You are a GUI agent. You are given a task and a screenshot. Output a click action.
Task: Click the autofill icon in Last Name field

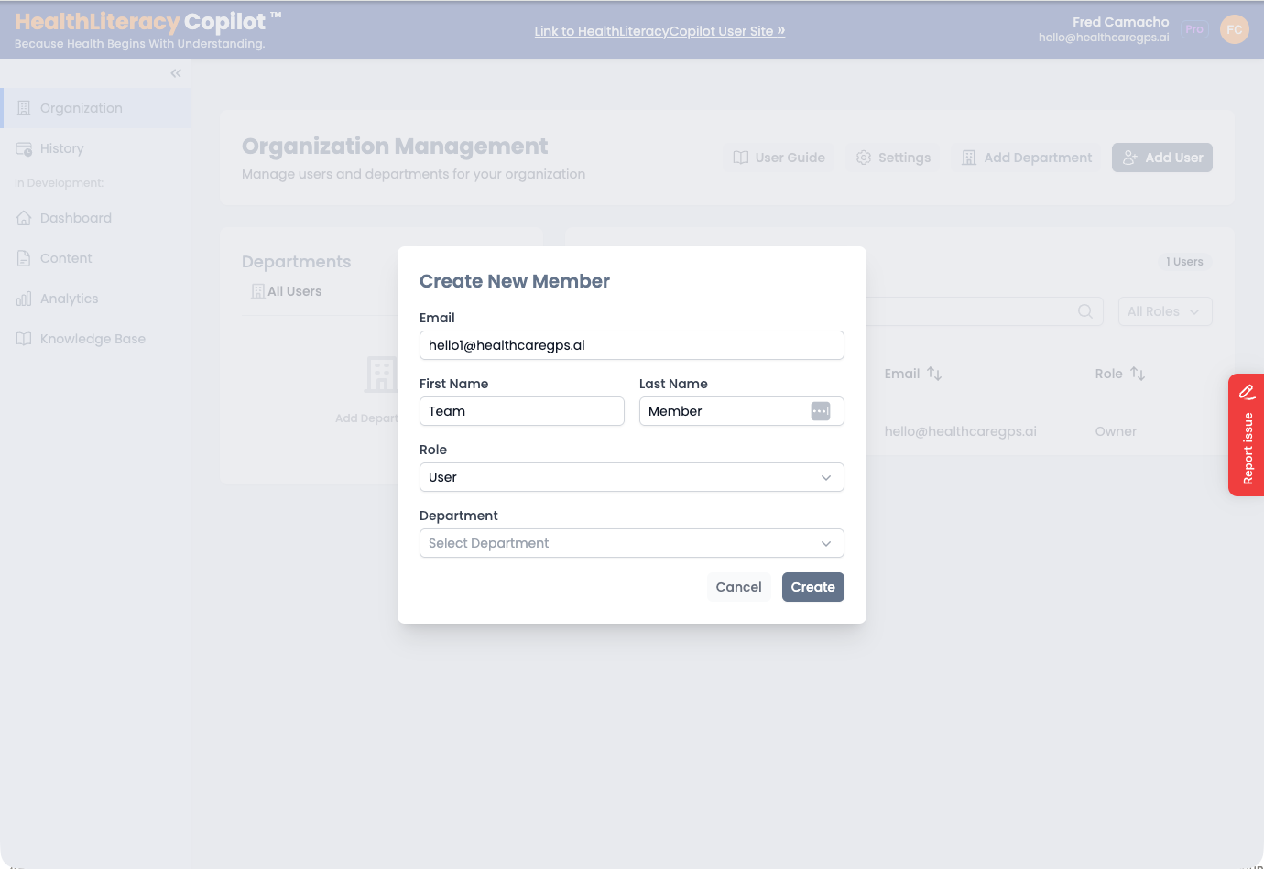coord(820,410)
